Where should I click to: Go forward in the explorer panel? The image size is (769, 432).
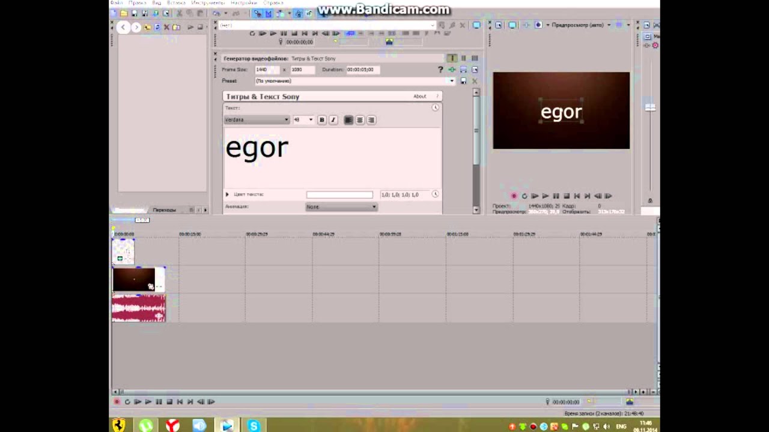click(x=136, y=27)
